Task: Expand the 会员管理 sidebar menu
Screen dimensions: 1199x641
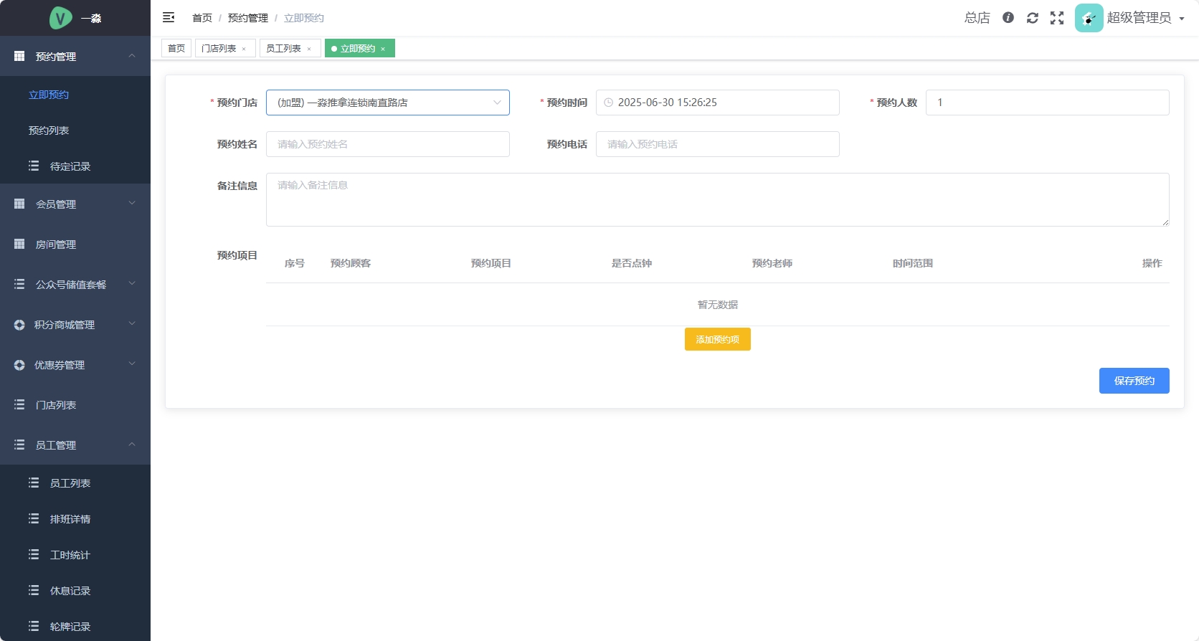Action: pyautogui.click(x=75, y=204)
